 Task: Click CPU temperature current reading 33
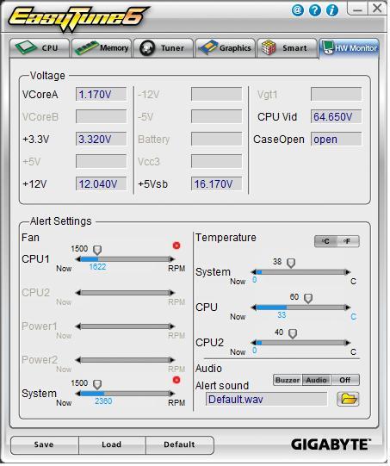pos(282,315)
